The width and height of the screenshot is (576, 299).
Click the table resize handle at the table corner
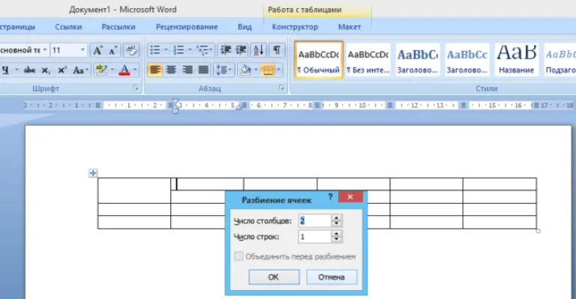tap(538, 231)
